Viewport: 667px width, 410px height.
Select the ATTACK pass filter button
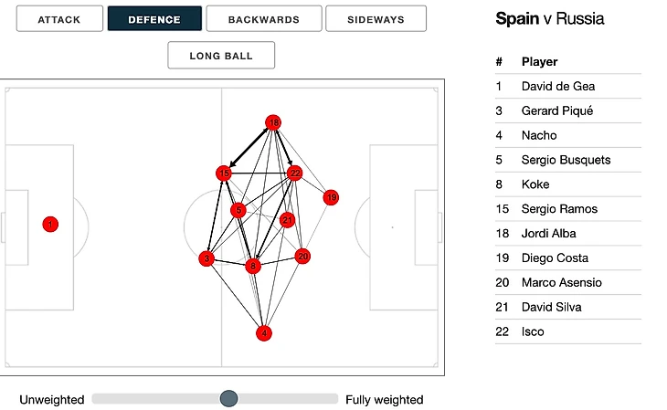[59, 18]
